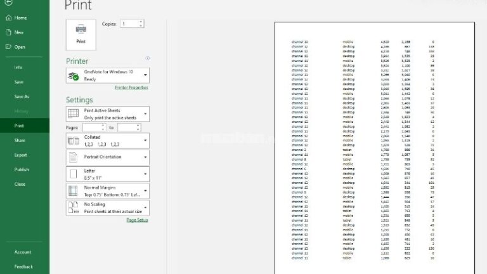The width and height of the screenshot is (487, 274).
Task: Click the Letter paper size icon
Action: click(x=74, y=174)
